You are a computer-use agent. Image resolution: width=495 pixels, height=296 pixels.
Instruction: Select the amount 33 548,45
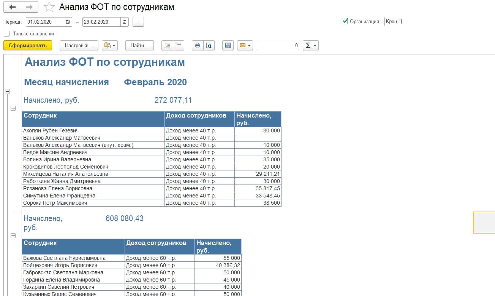pyautogui.click(x=258, y=196)
